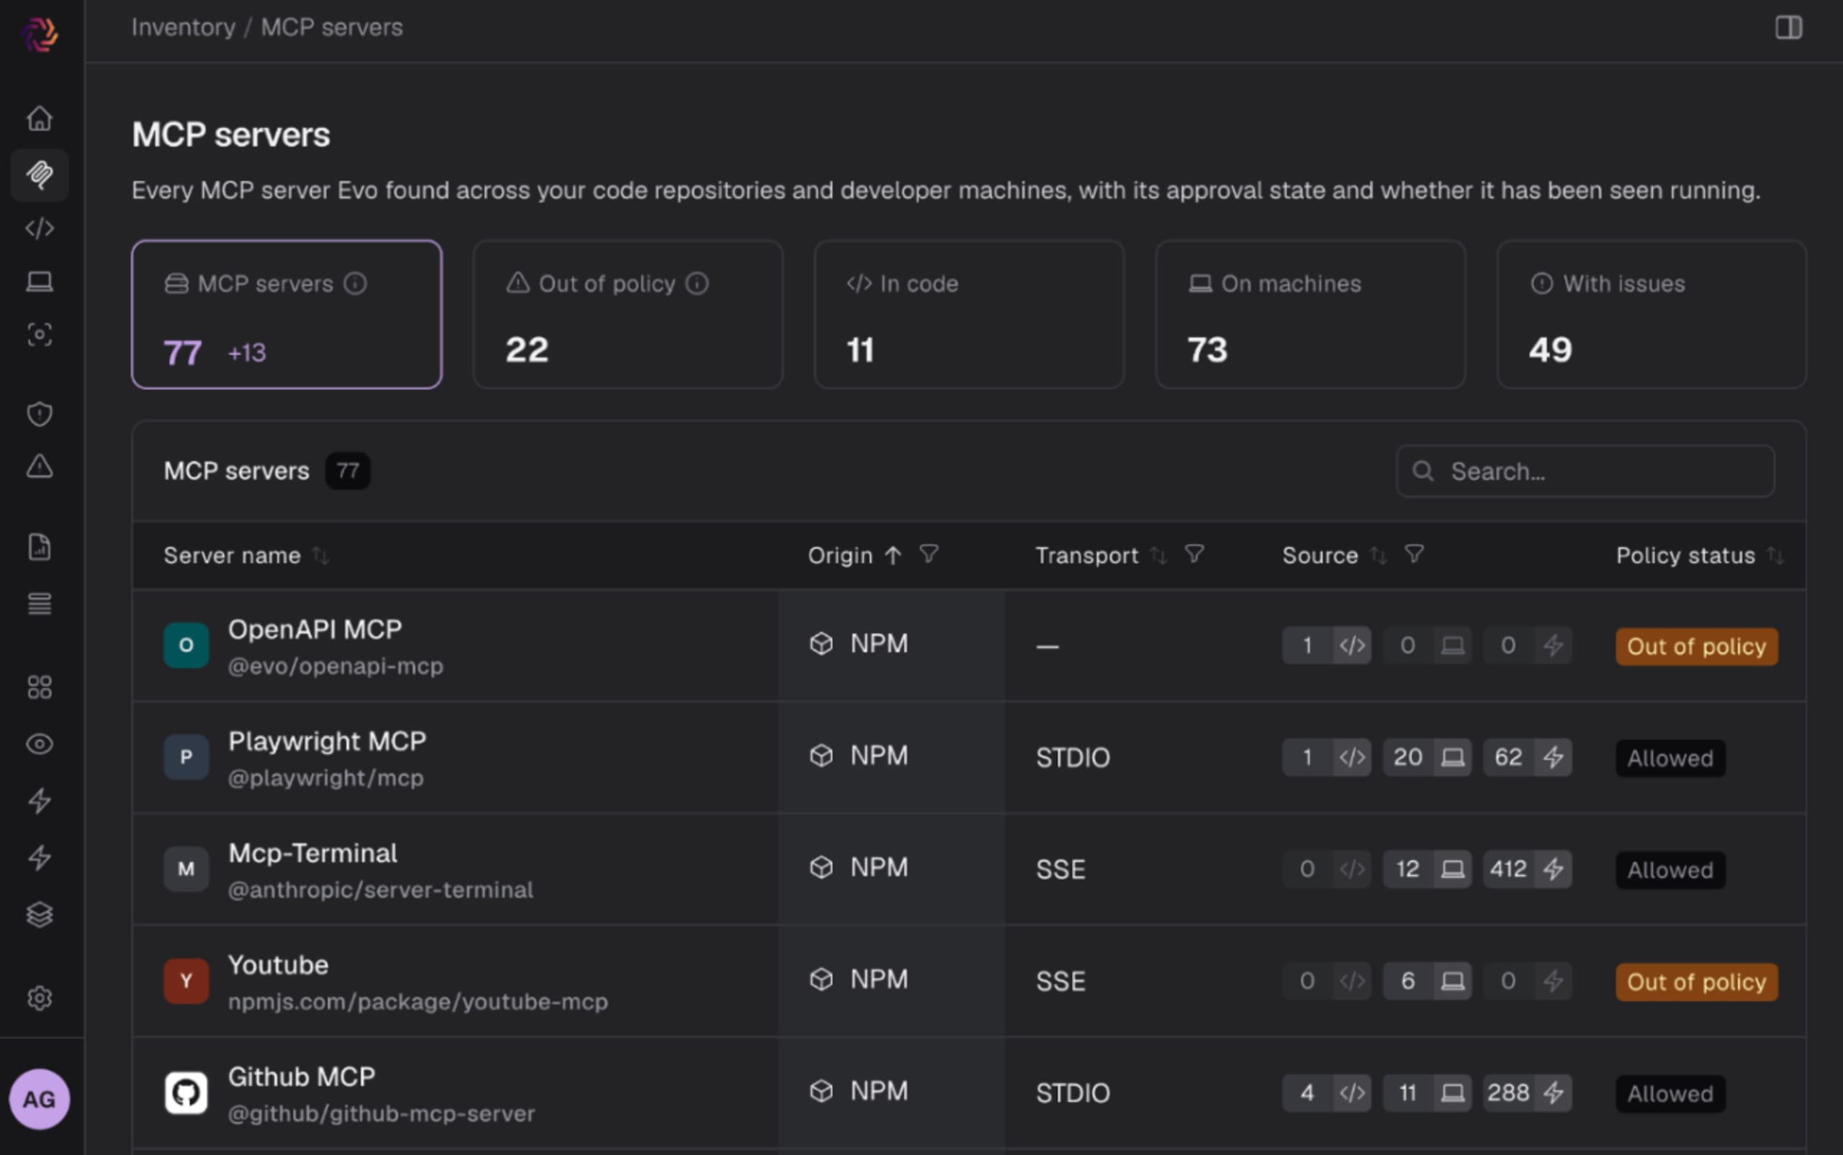
Task: Click npmjs.com/package/youtube-mcp text
Action: tap(418, 1002)
